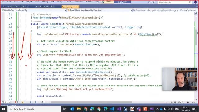This screenshot has width=199, height=112.
Task: Open the document tab settings gear
Action: [x=197, y=7]
